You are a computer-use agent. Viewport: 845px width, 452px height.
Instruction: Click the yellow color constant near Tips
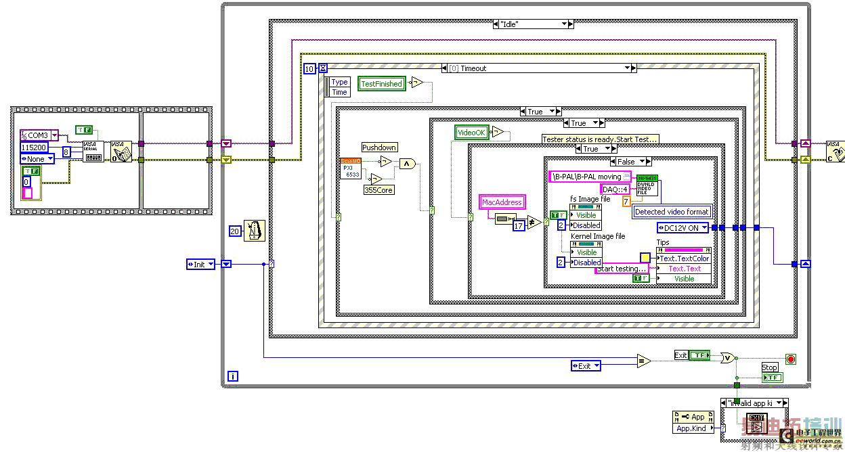coord(645,257)
